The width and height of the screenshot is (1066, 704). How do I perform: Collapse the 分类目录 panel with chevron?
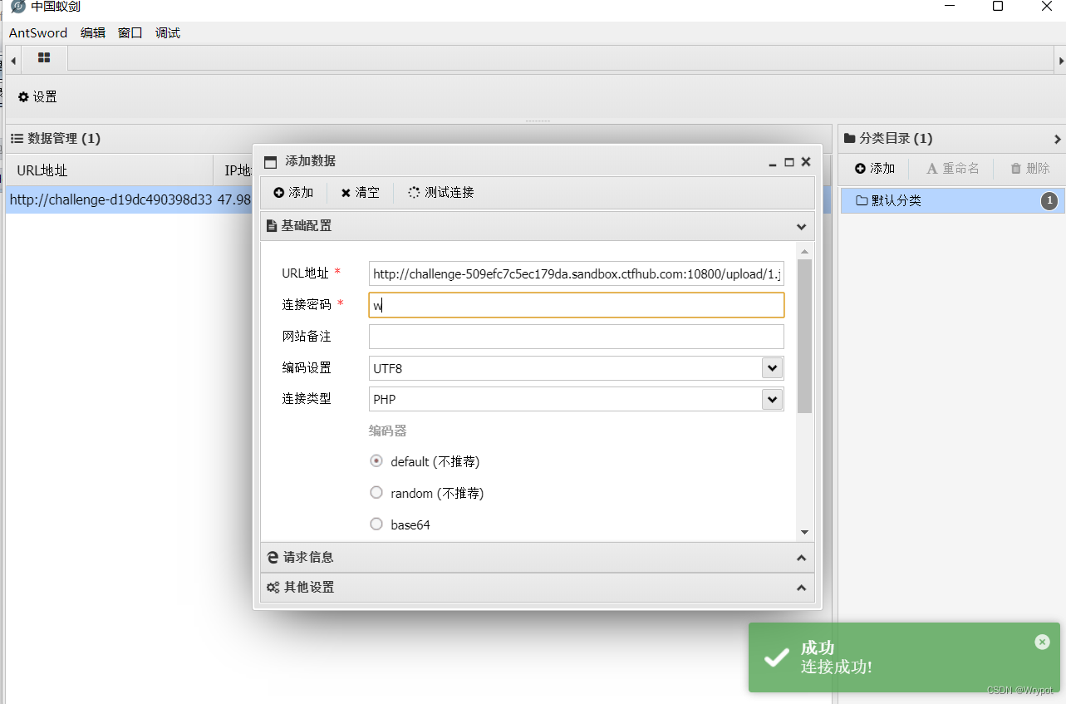[x=1058, y=139]
